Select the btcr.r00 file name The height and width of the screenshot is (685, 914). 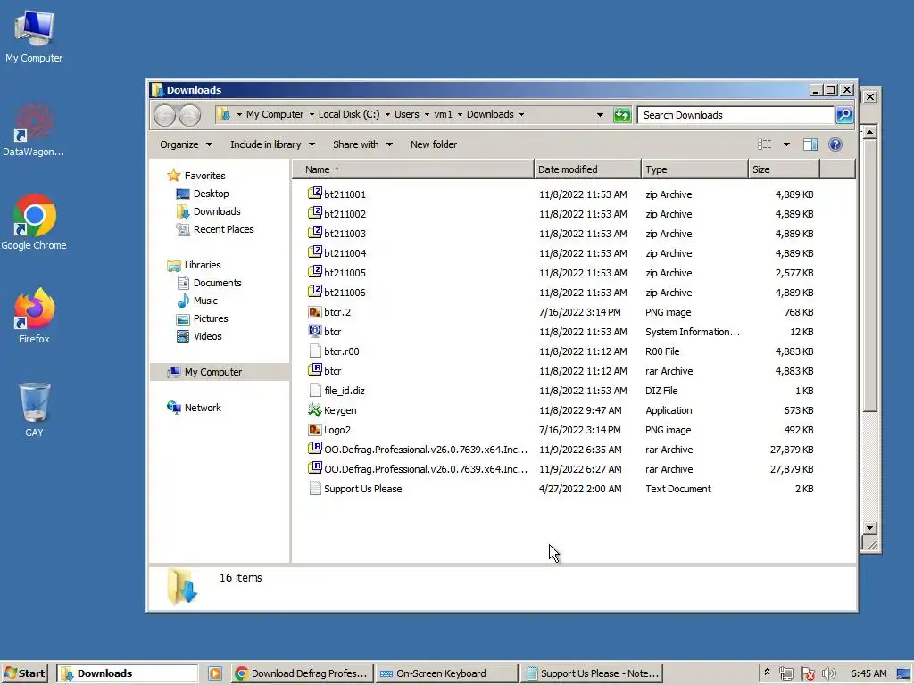[342, 351]
